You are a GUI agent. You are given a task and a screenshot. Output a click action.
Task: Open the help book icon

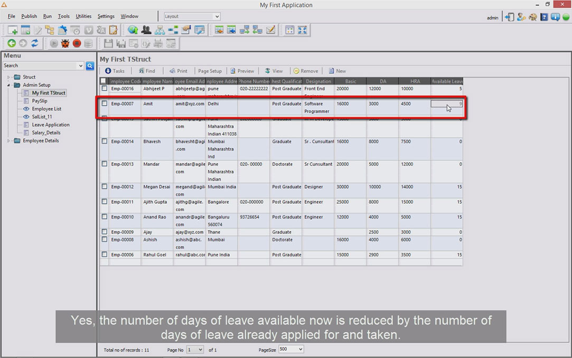click(x=544, y=17)
